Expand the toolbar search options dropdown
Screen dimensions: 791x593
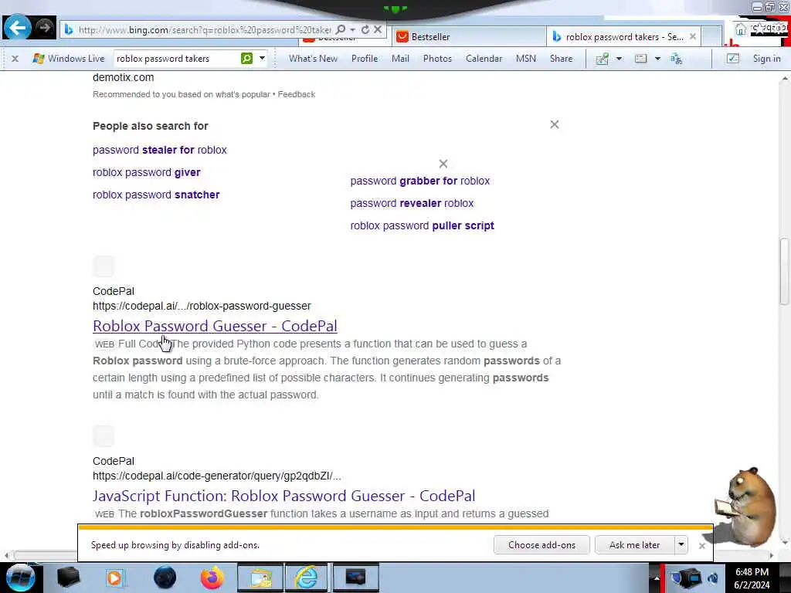(262, 59)
